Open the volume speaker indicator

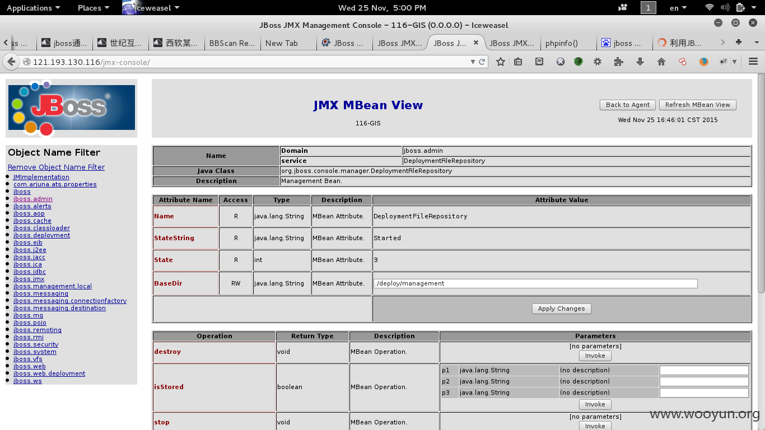pyautogui.click(x=725, y=8)
